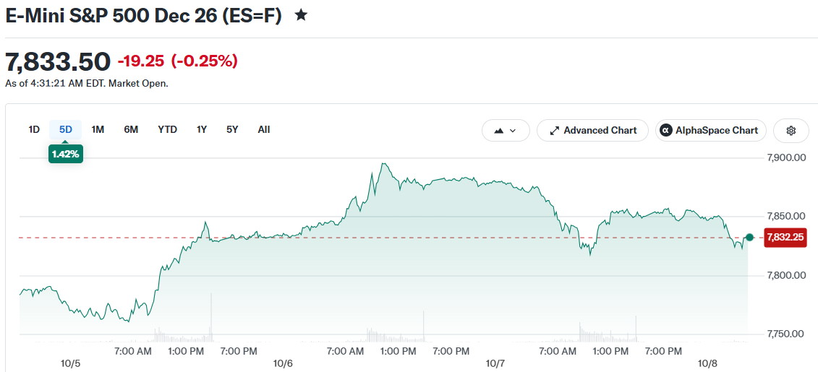818x372 pixels.
Task: Click the 7,850.00 axis label
Action: (785, 216)
